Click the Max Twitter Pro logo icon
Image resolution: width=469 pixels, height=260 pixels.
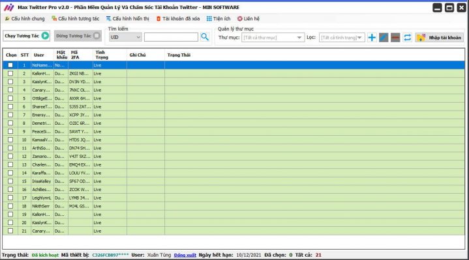(x=8, y=7)
